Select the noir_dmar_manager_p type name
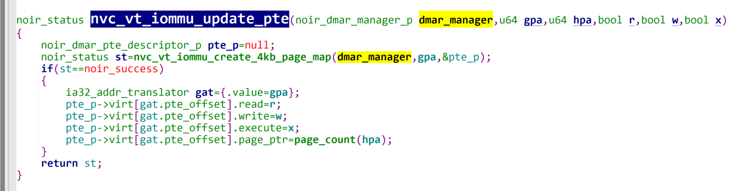Viewport: 739px width, 191px height. 353,21
